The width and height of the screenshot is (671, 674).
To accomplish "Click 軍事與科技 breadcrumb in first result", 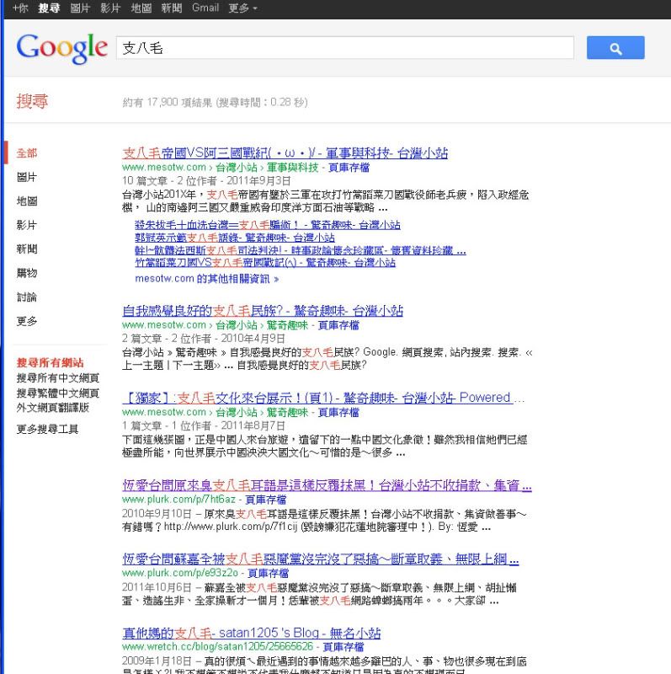I will pyautogui.click(x=292, y=168).
